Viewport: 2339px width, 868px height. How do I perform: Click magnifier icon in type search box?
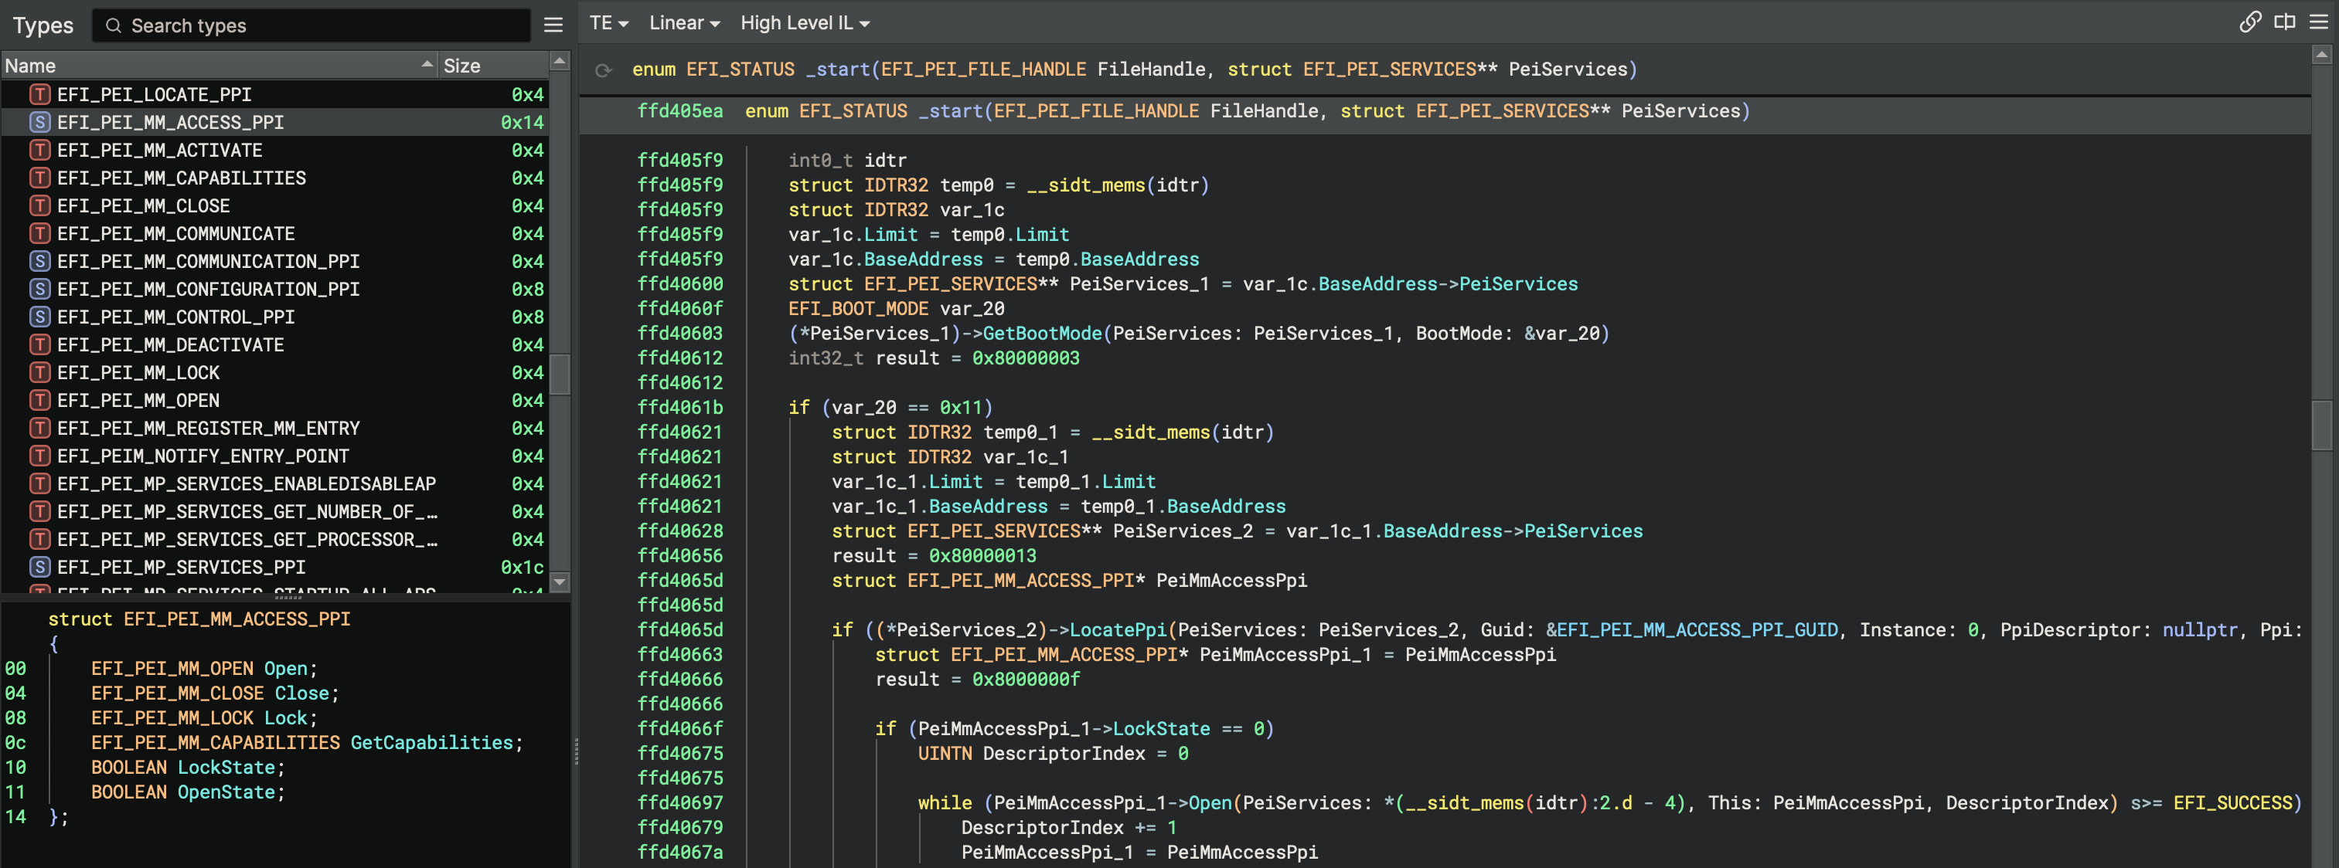114,25
